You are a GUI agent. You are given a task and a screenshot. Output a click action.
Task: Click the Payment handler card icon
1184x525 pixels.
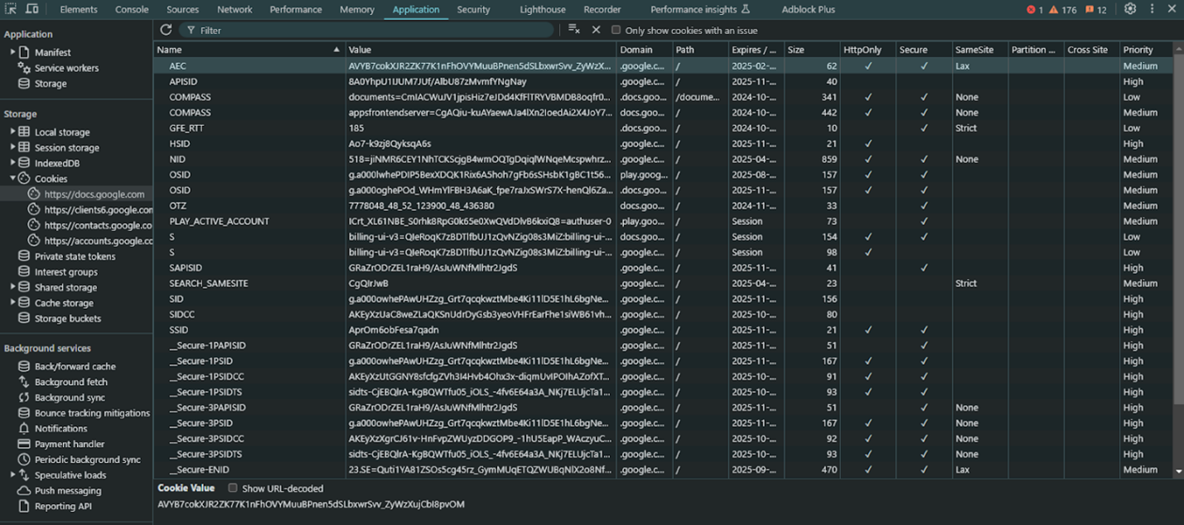[x=24, y=444]
